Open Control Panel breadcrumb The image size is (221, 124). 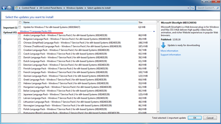[x=28, y=8]
